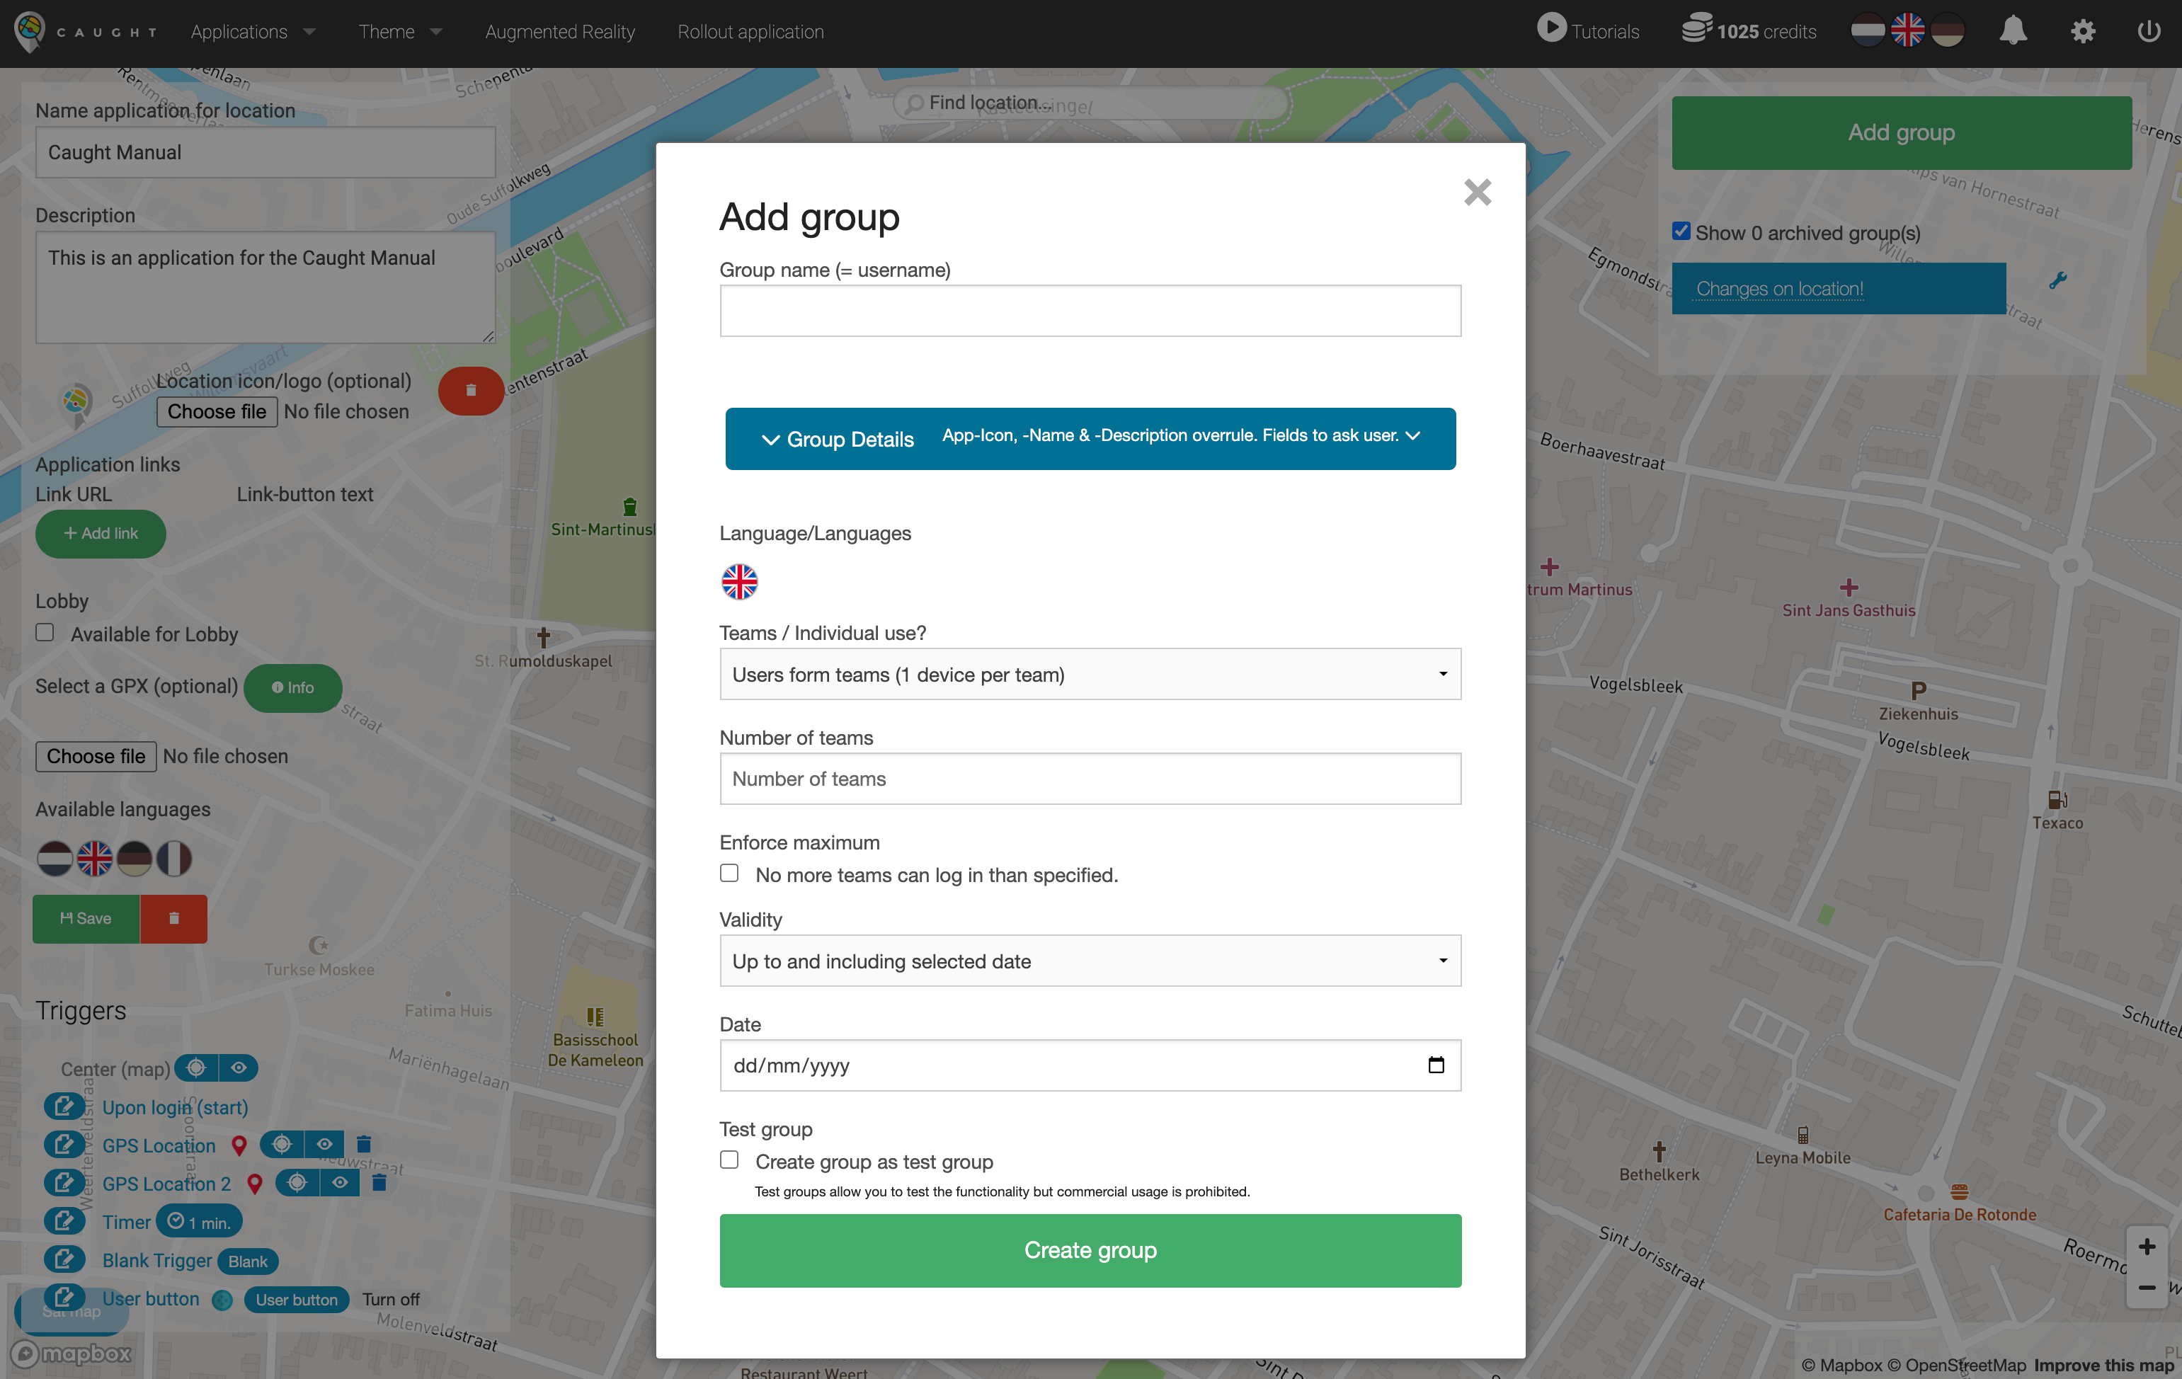Open the edit icon for GPS Location trigger

64,1145
